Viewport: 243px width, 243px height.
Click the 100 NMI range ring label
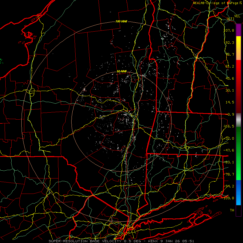coord(121,21)
